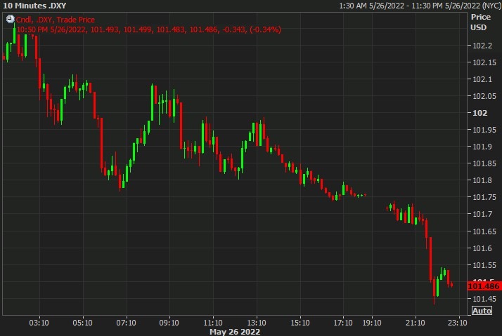Click the red 101.486 last price tag
Image resolution: width=502 pixels, height=336 pixels.
pos(484,286)
